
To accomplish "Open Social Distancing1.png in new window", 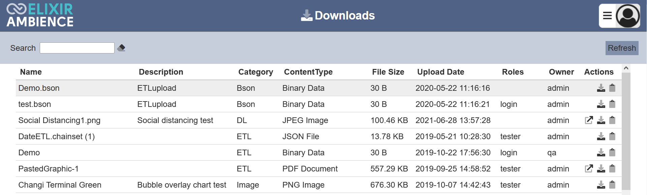I will pyautogui.click(x=589, y=120).
